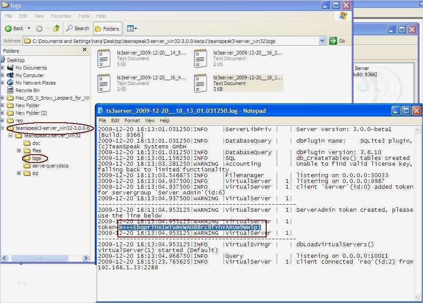The width and height of the screenshot is (423, 303).
Task: Click the ts3server_2009-12-20__18_1 file name
Action: (248, 78)
